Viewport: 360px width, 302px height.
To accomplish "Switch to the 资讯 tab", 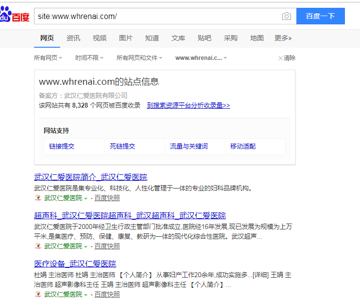I will coord(73,38).
